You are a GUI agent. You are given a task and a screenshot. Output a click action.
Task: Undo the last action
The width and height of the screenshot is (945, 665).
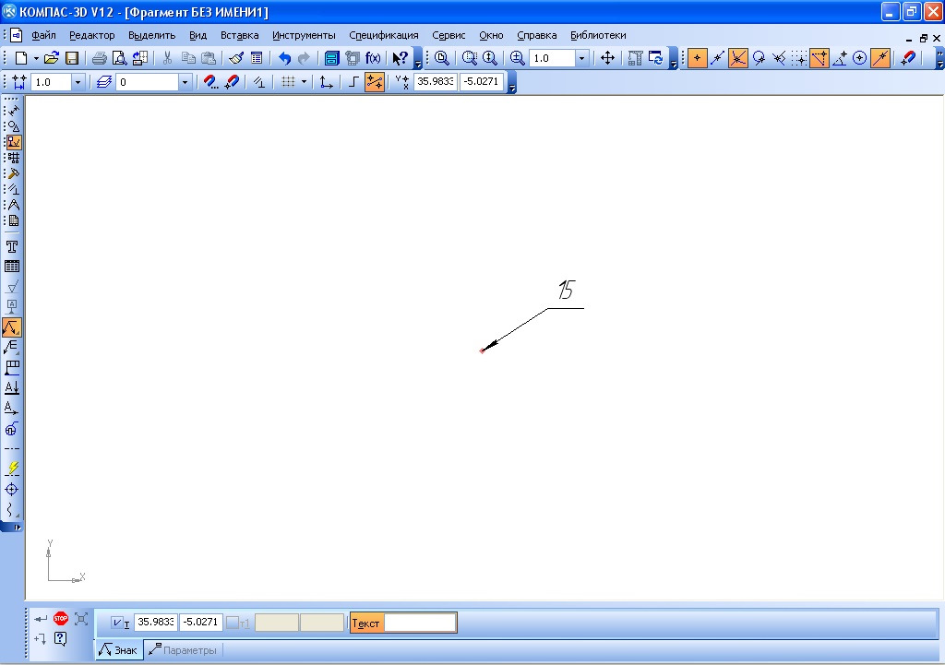pos(284,58)
